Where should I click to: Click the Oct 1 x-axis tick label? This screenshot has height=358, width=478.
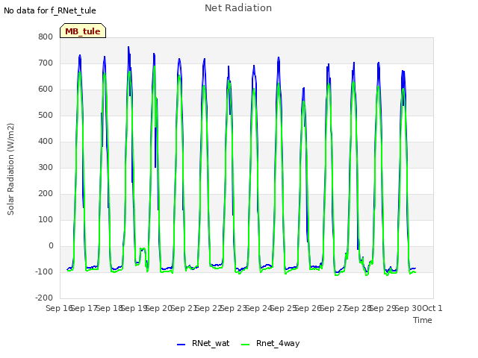pos(432,308)
